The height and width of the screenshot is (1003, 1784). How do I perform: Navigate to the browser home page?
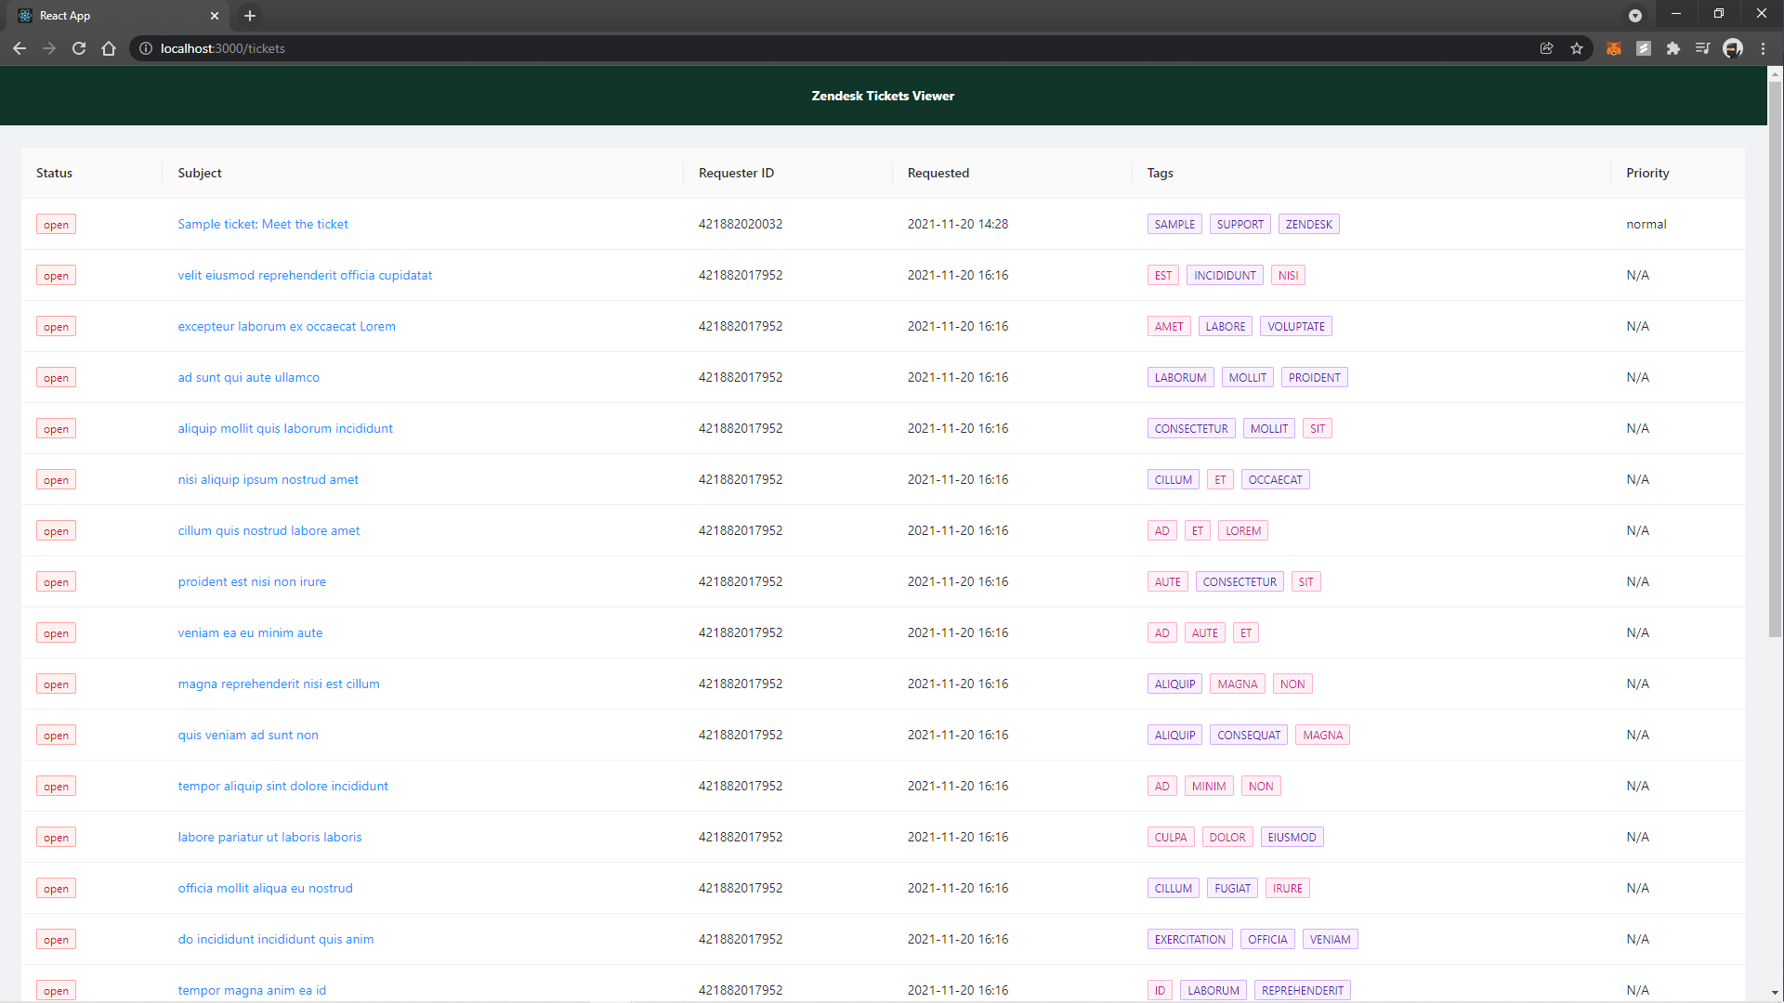(109, 48)
